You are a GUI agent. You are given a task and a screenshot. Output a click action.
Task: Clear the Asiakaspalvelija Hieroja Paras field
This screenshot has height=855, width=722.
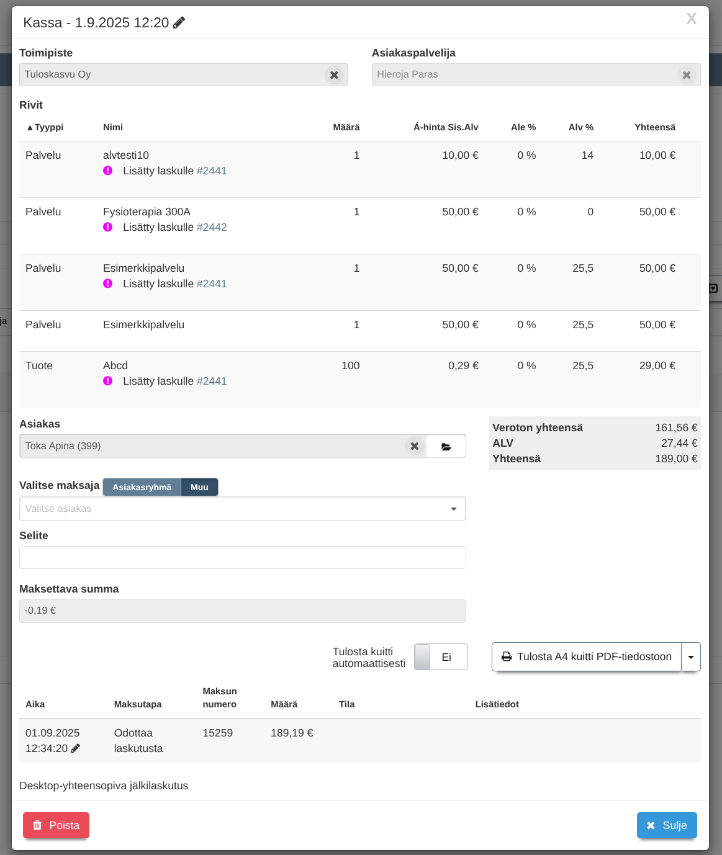pos(686,75)
